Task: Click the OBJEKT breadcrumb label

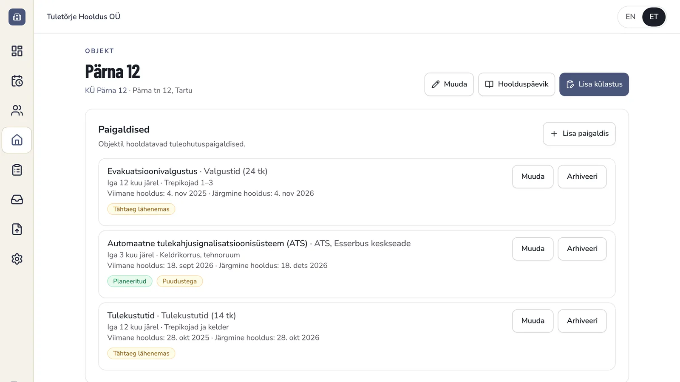Action: [99, 51]
